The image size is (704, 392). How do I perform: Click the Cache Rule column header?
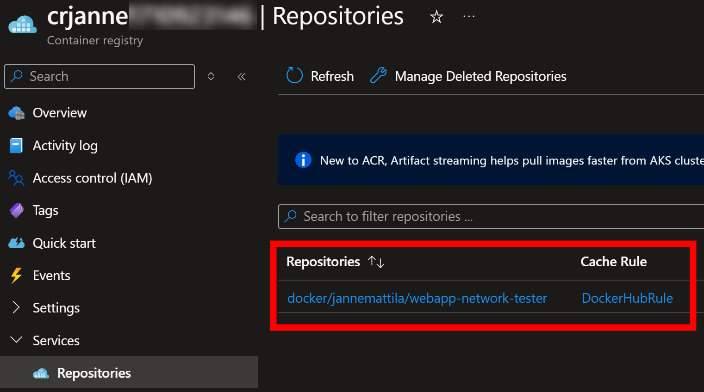click(x=613, y=262)
